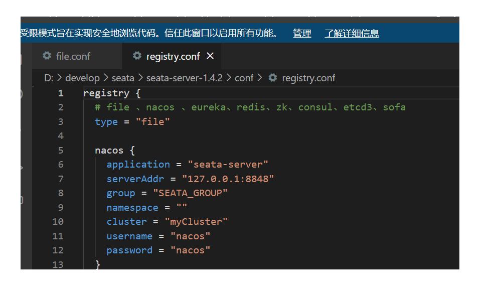This screenshot has width=491, height=288.
Task: Click the "seata-server" value
Action: [x=228, y=165]
